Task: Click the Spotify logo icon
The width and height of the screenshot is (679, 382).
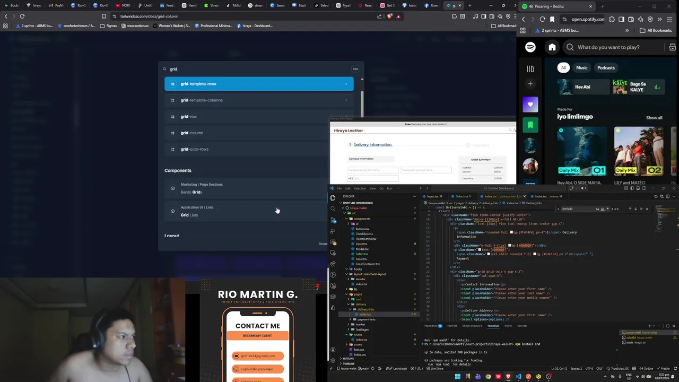Action: pos(530,47)
